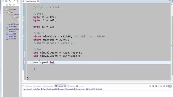Open the Debug tab

[x=71, y=86]
